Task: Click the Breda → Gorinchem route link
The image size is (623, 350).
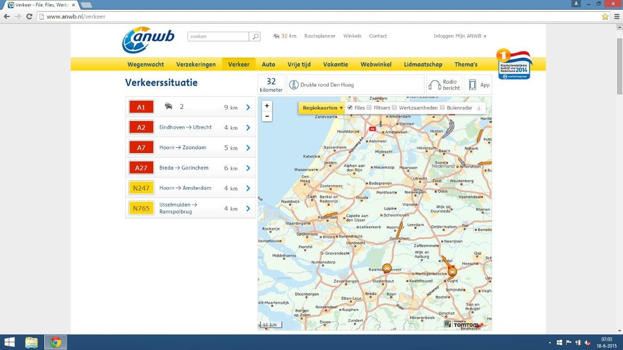Action: tap(184, 168)
